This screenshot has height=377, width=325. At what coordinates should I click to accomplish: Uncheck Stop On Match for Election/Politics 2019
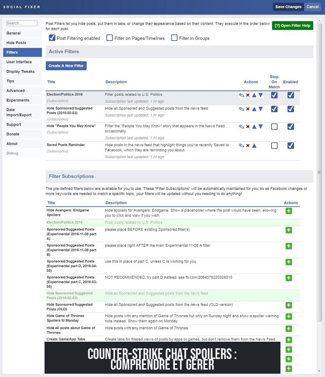(x=274, y=95)
